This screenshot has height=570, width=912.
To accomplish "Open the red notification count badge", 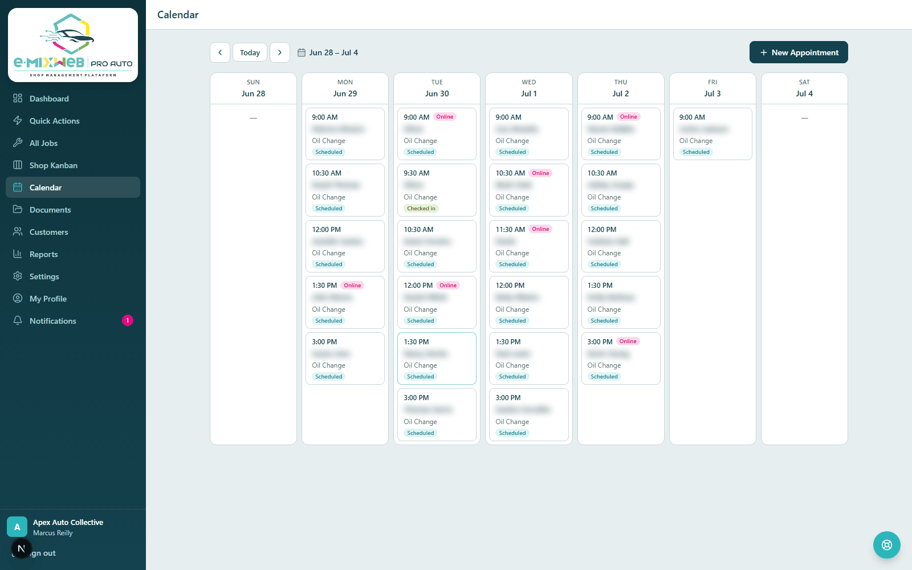I will [x=128, y=320].
